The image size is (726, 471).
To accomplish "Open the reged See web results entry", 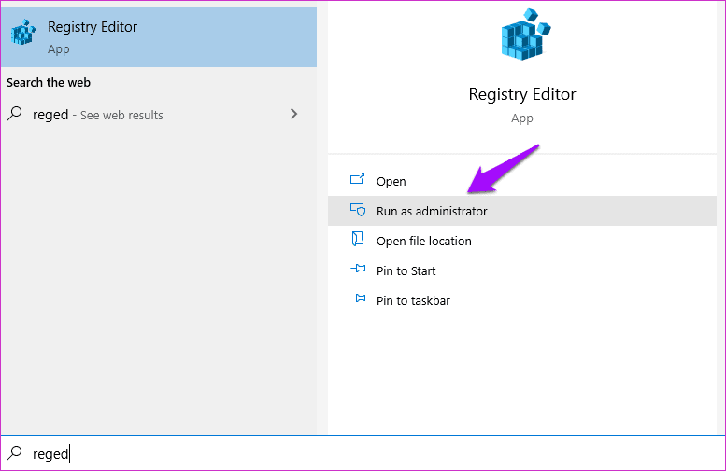I will tap(159, 114).
